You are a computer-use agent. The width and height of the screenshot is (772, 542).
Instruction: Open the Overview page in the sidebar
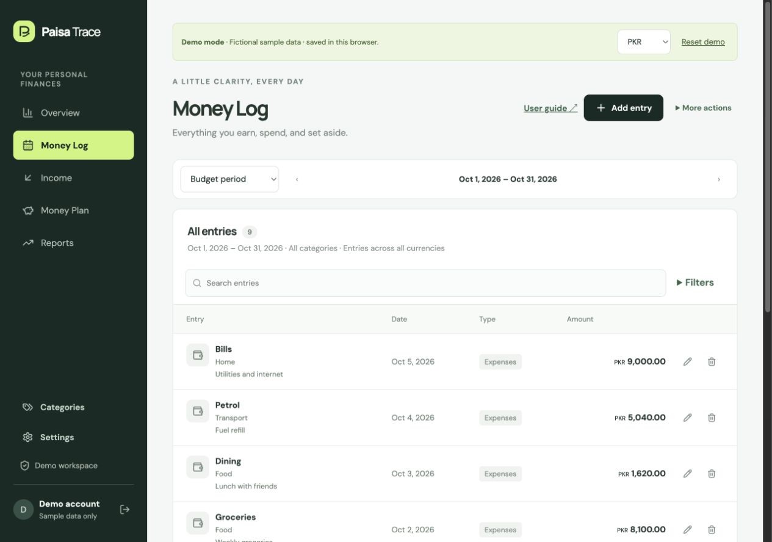73,113
